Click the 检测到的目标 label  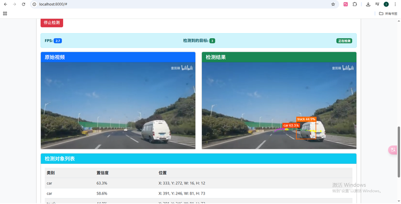point(195,41)
